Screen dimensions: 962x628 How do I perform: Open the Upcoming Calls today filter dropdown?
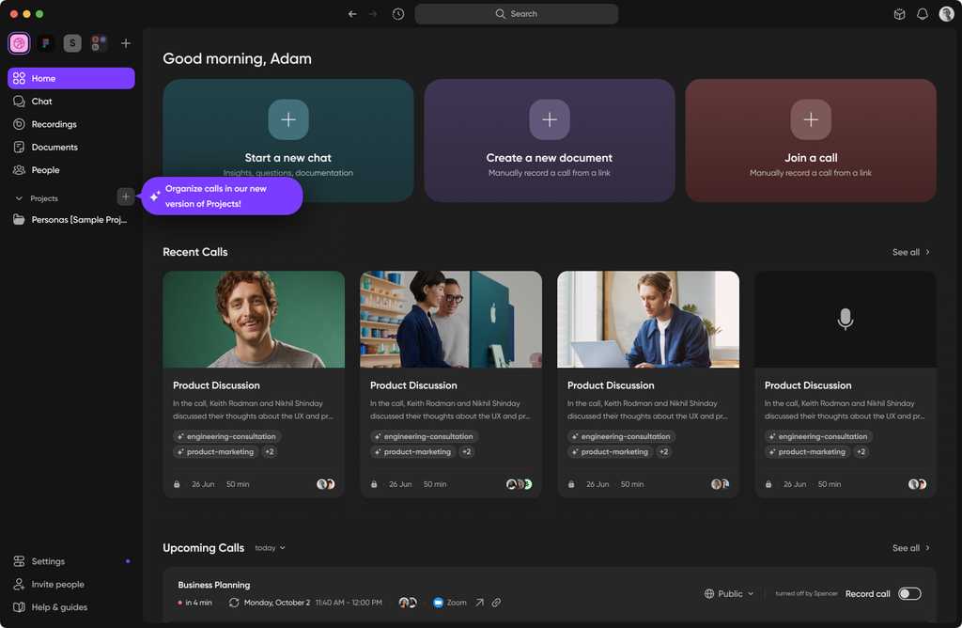(270, 547)
